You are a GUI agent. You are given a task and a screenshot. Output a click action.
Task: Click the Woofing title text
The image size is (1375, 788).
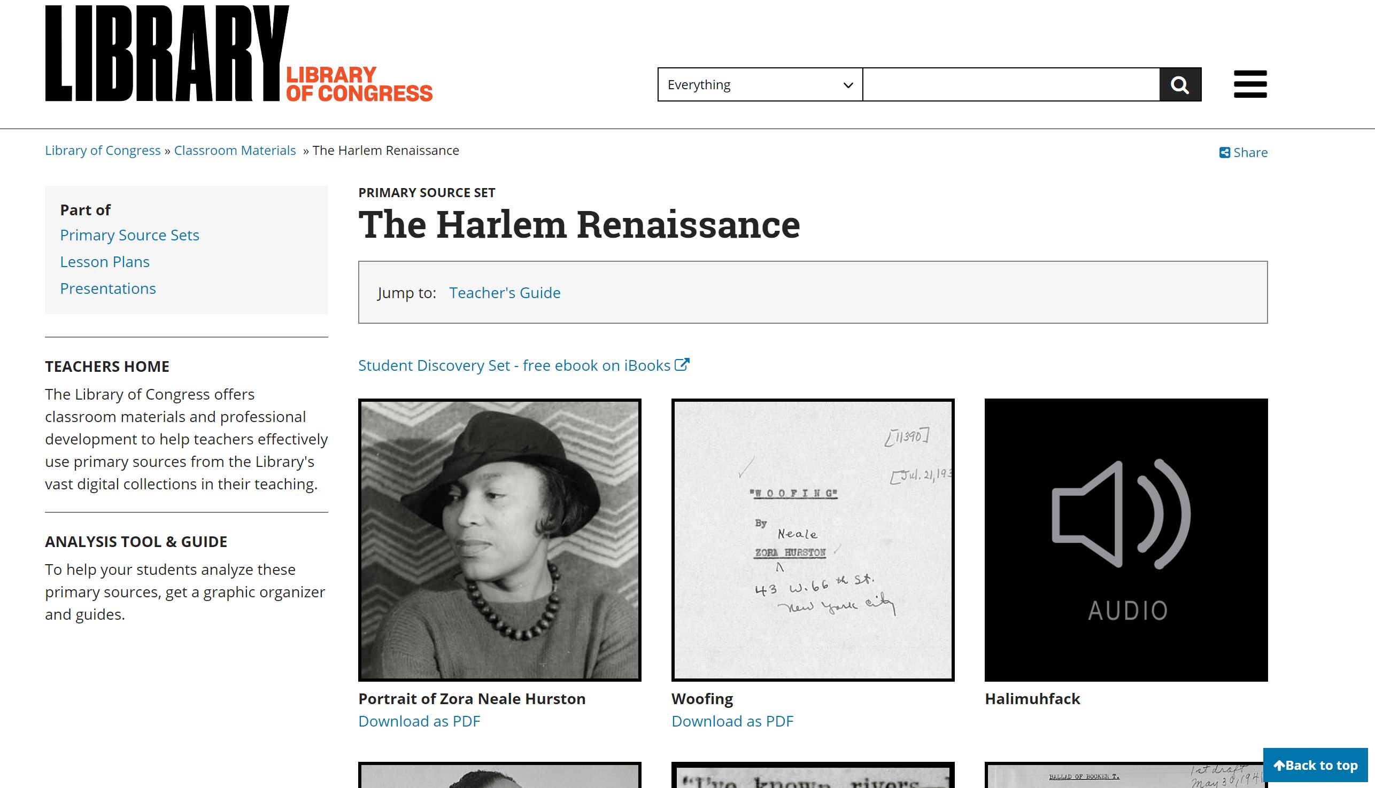[x=702, y=699]
